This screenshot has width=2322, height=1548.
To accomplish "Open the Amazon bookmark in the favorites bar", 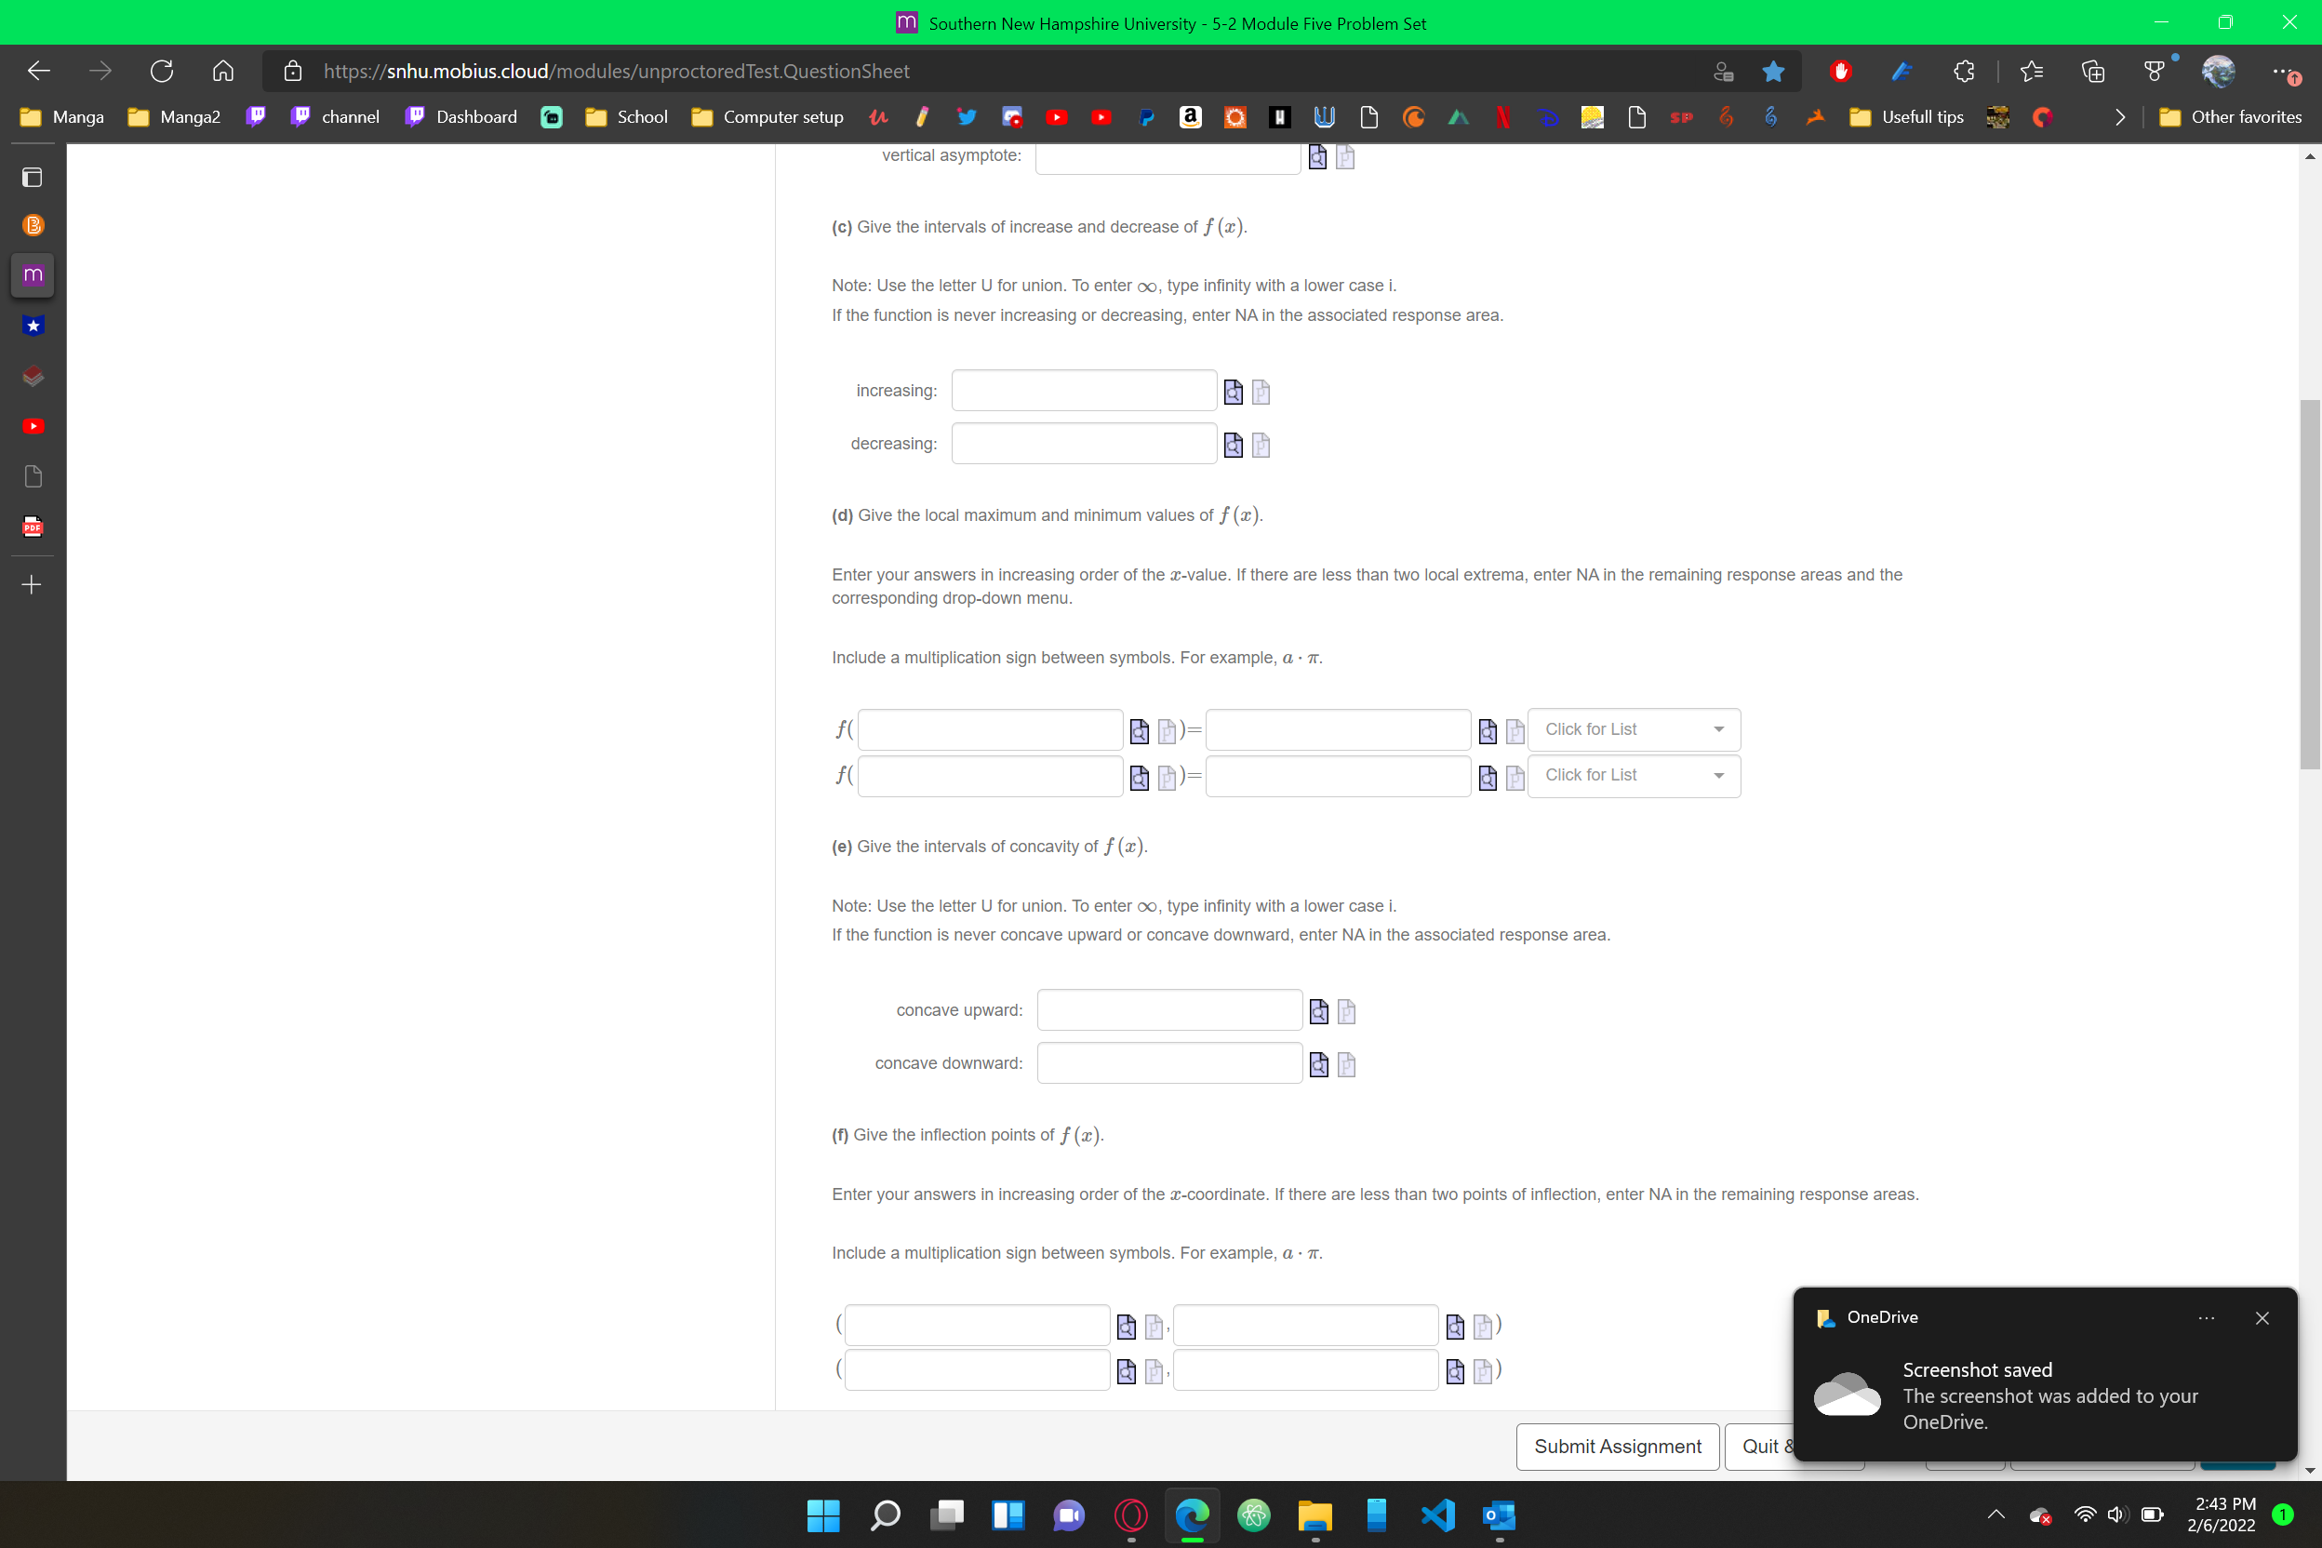I will (1190, 116).
